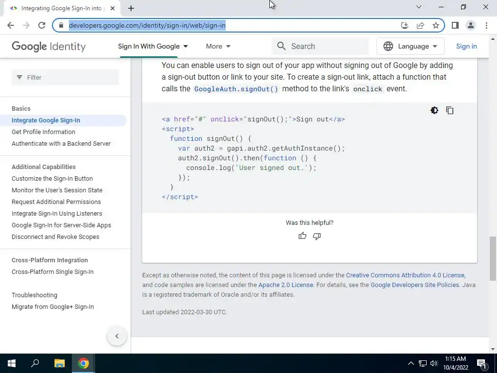Click the Google Identity logo

tap(49, 46)
